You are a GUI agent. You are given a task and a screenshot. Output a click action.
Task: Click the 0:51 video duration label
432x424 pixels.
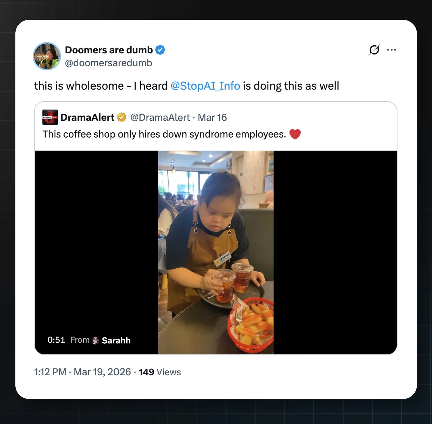[x=56, y=340]
